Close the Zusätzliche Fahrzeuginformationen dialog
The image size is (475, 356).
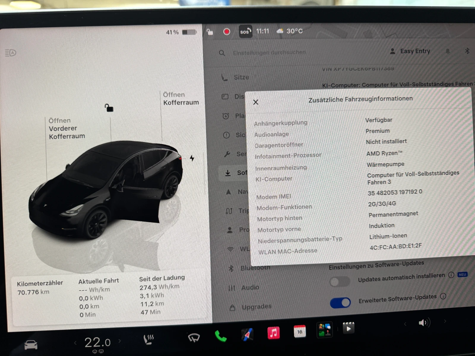pos(256,102)
